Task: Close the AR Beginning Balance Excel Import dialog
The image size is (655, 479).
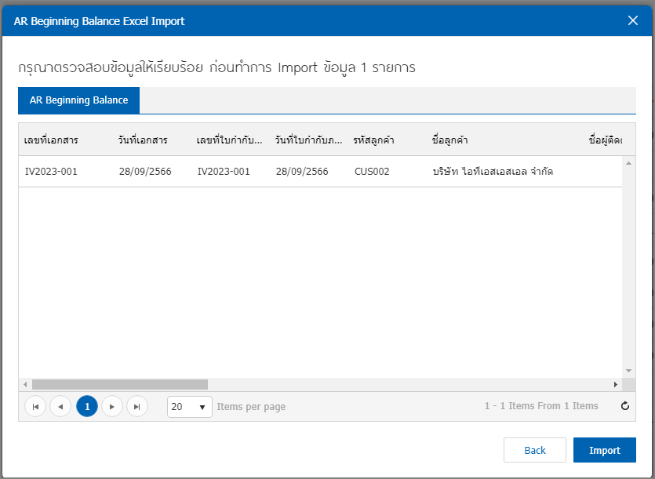Action: coord(633,20)
